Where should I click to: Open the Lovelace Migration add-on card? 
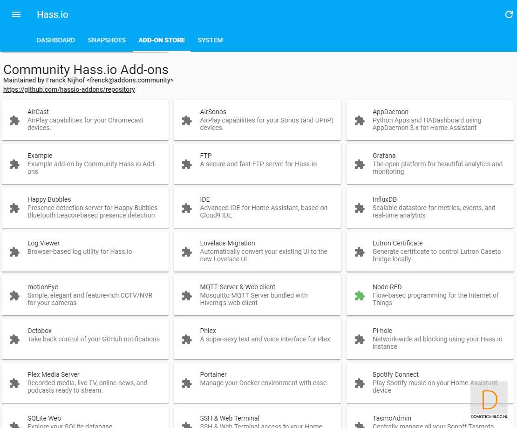(257, 251)
